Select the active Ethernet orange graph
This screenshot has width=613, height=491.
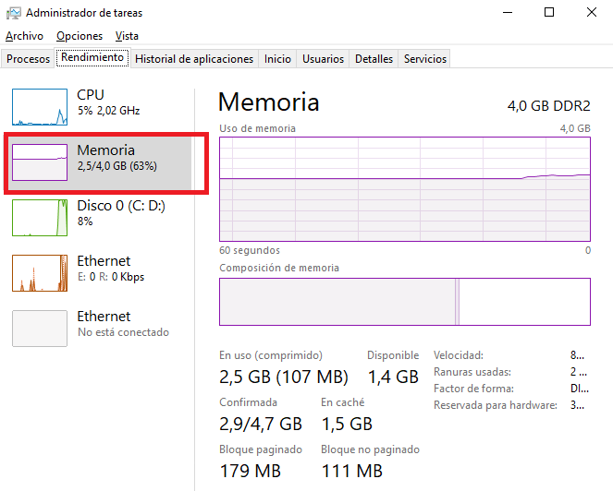point(40,273)
